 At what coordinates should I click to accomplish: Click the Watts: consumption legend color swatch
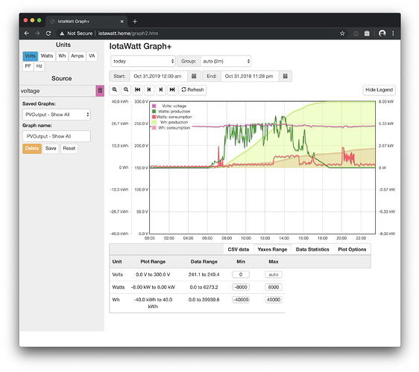(154, 117)
